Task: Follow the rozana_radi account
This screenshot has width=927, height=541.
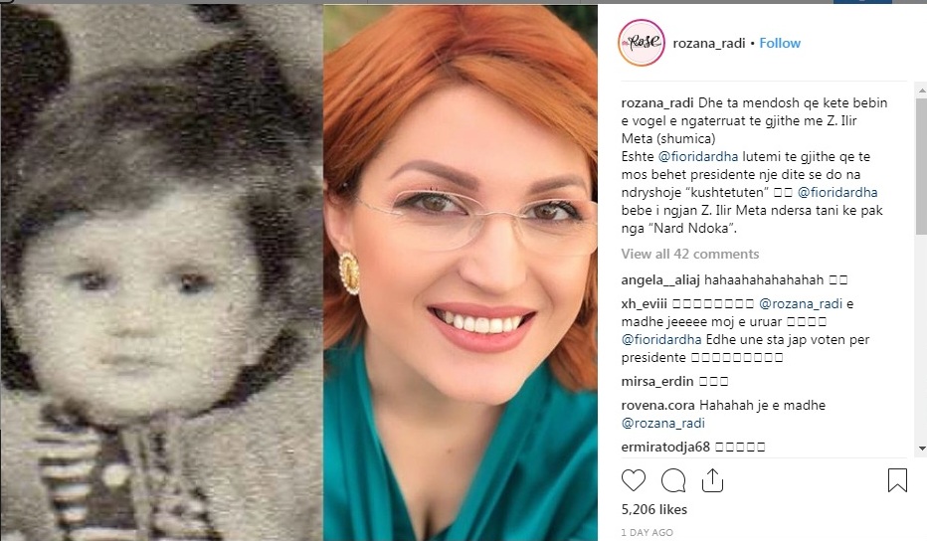Action: pyautogui.click(x=780, y=43)
